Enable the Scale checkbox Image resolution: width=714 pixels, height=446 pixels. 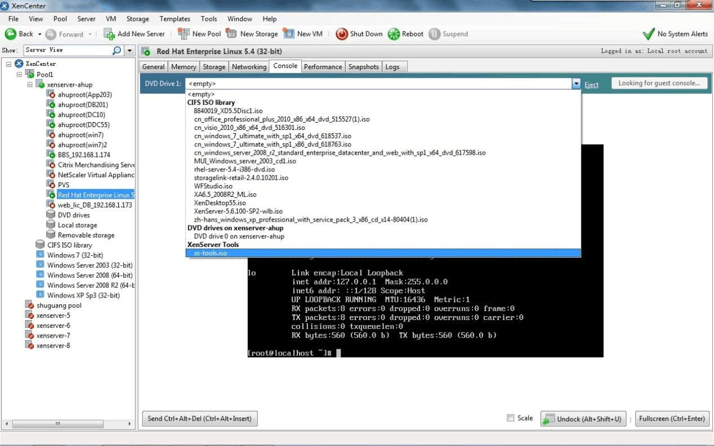511,418
